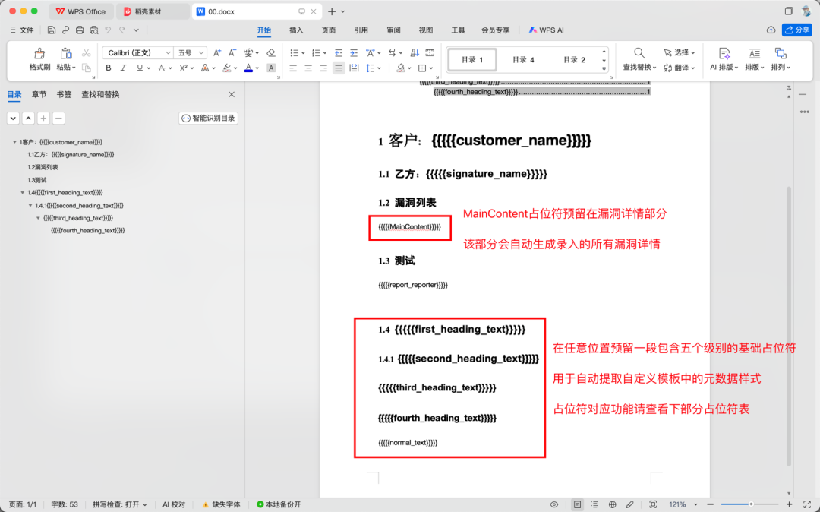This screenshot has width=820, height=512.
Task: Switch to the 插入 ribbon tab
Action: pos(296,30)
